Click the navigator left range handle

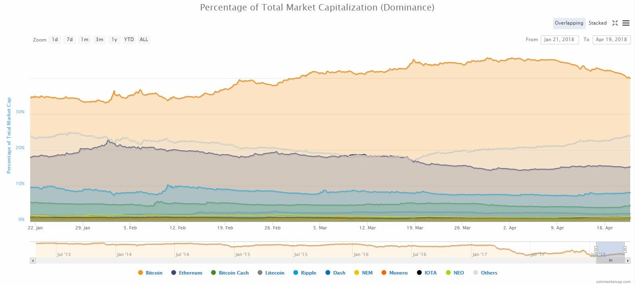coord(596,250)
